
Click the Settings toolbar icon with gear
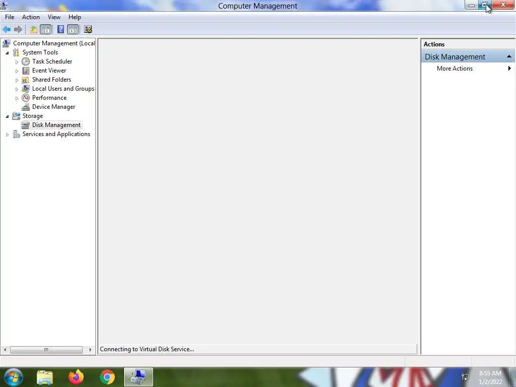point(88,30)
